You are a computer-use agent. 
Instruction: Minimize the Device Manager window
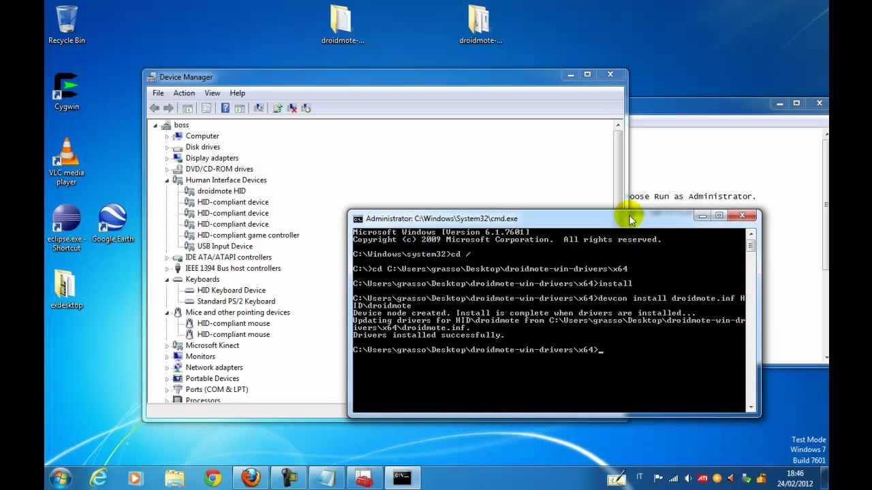click(571, 75)
